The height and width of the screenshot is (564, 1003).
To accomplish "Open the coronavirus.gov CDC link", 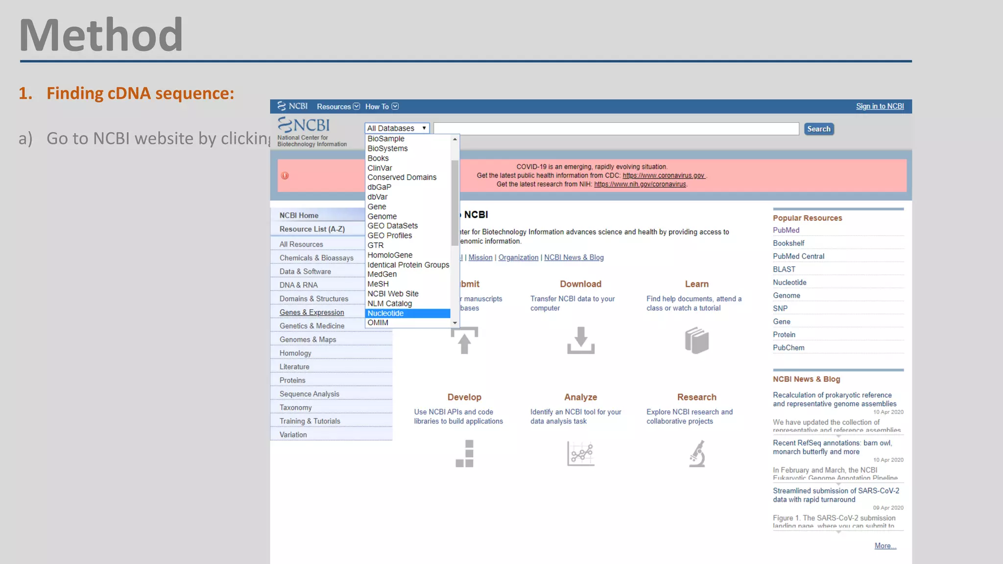I will coord(664,175).
